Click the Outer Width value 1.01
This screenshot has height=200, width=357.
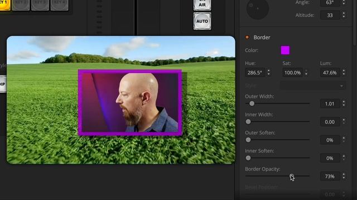[330, 104]
